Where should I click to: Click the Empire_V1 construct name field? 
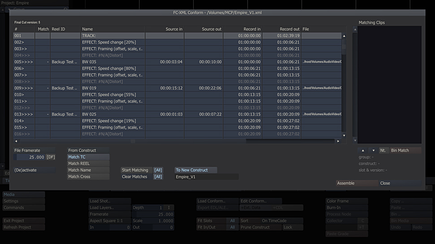(206, 177)
